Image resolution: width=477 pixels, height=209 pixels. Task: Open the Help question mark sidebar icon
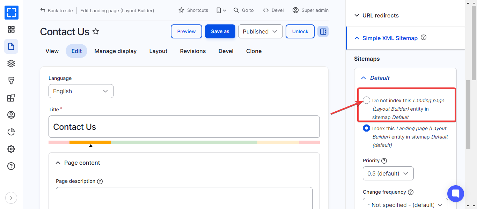11,166
